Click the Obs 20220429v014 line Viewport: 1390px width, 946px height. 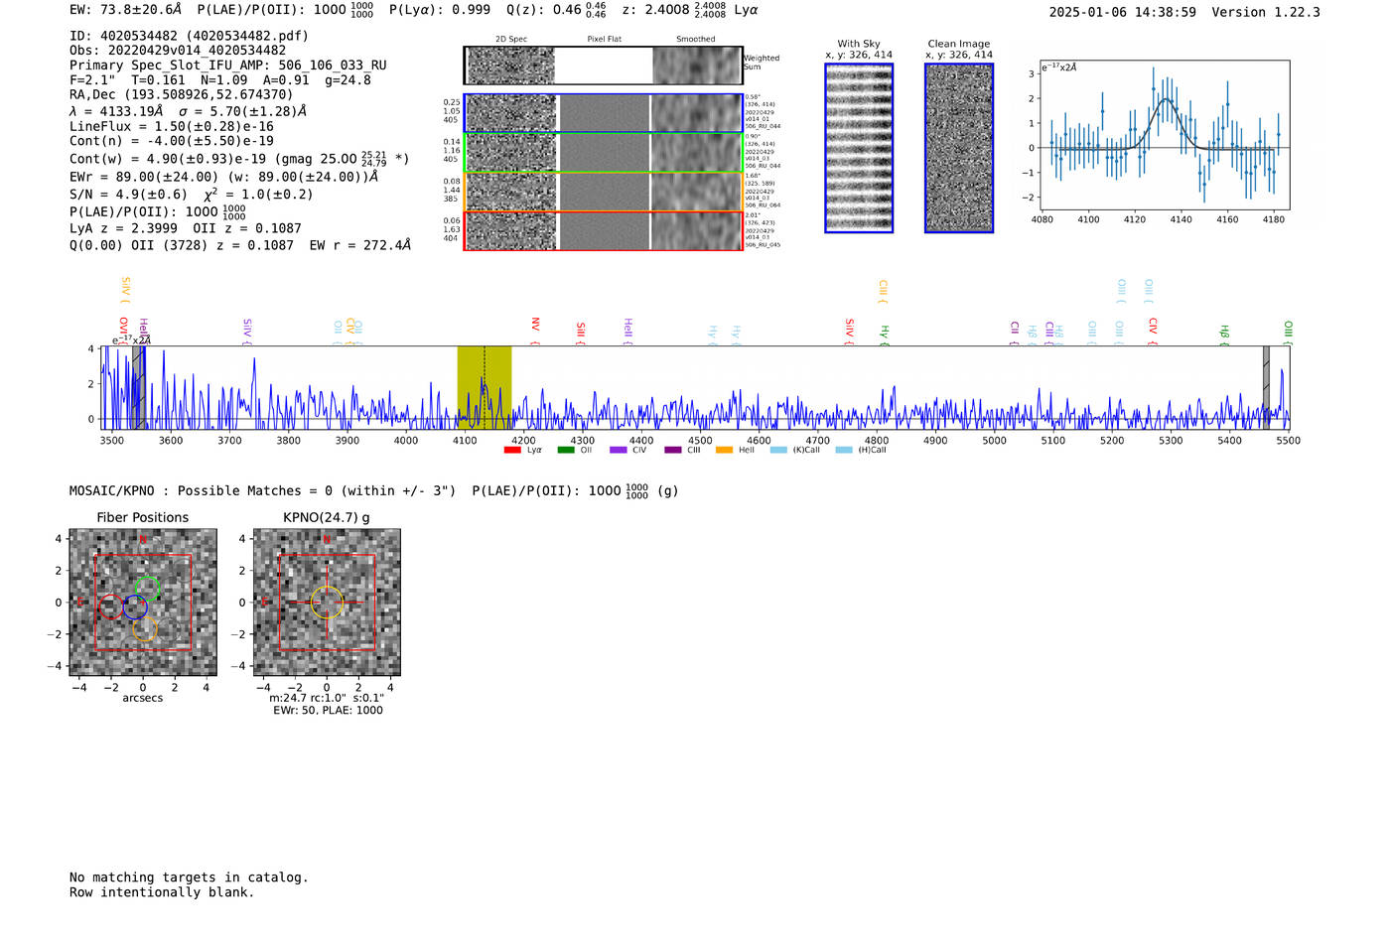[x=178, y=51]
